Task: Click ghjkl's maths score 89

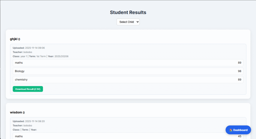Action: (239, 63)
